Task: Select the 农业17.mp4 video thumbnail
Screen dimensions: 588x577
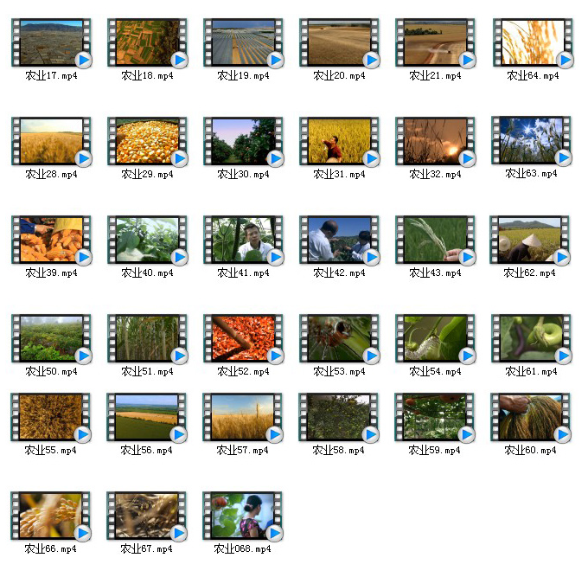Action: [51, 42]
